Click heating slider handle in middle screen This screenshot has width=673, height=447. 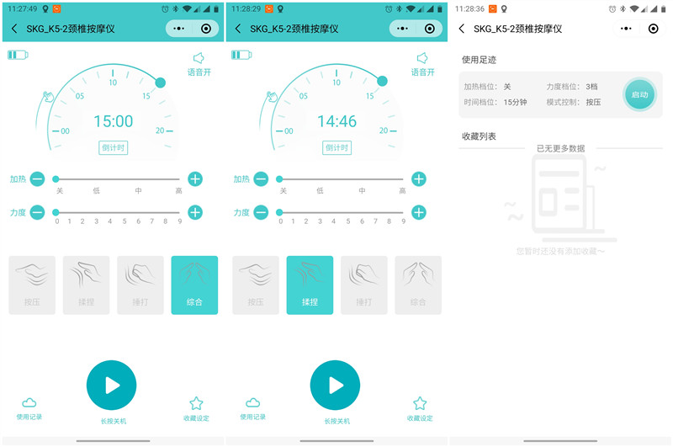279,179
